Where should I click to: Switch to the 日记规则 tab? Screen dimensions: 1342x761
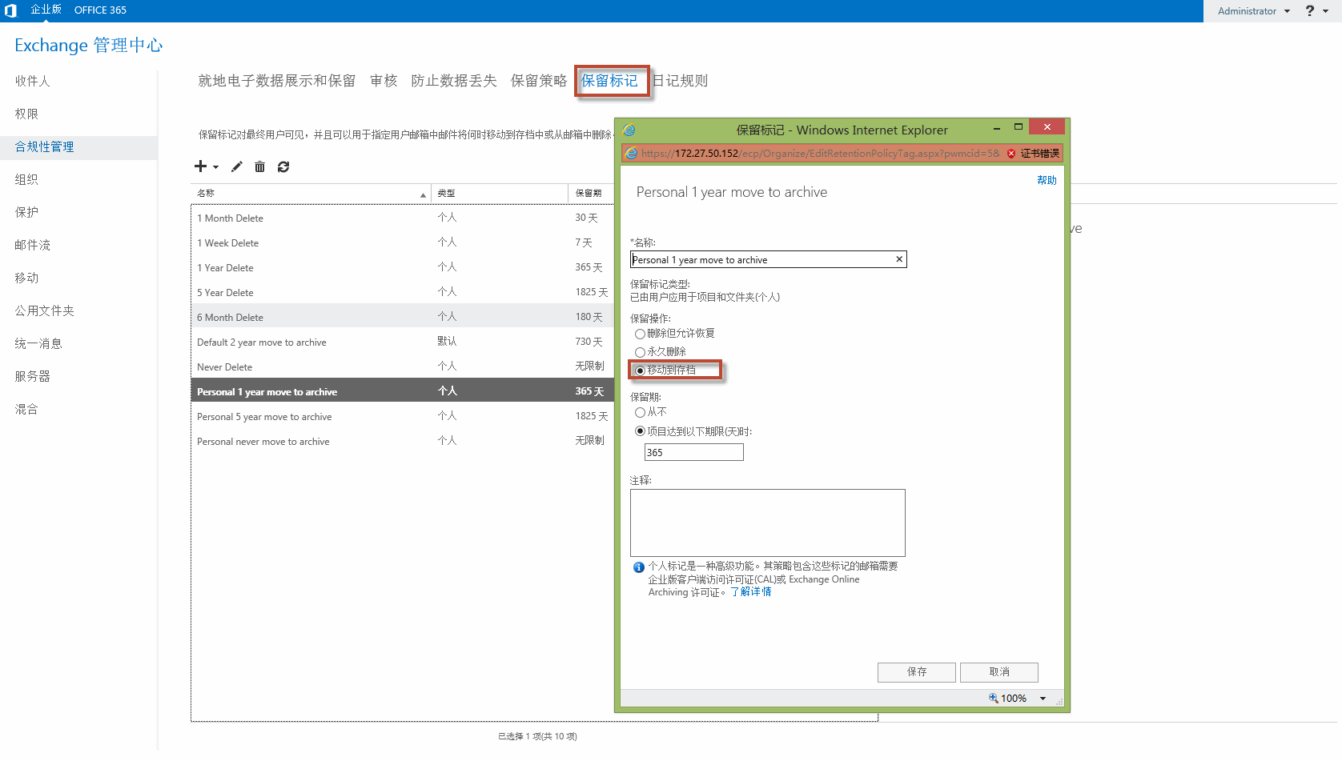click(680, 81)
